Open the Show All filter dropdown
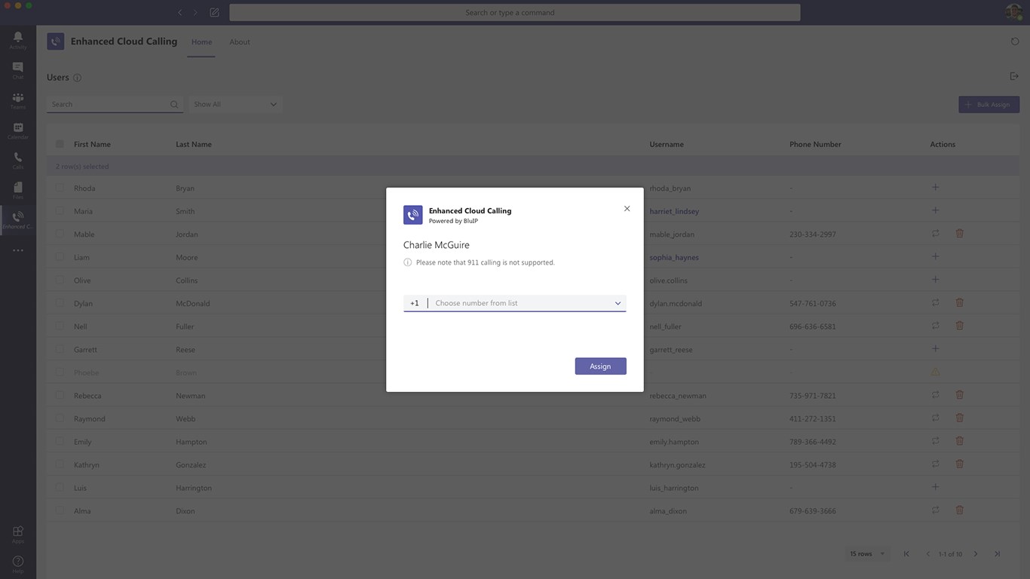1030x579 pixels. tap(235, 105)
